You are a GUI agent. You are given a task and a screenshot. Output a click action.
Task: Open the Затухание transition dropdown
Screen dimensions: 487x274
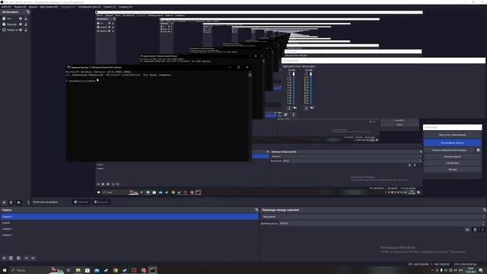pyautogui.click(x=373, y=216)
